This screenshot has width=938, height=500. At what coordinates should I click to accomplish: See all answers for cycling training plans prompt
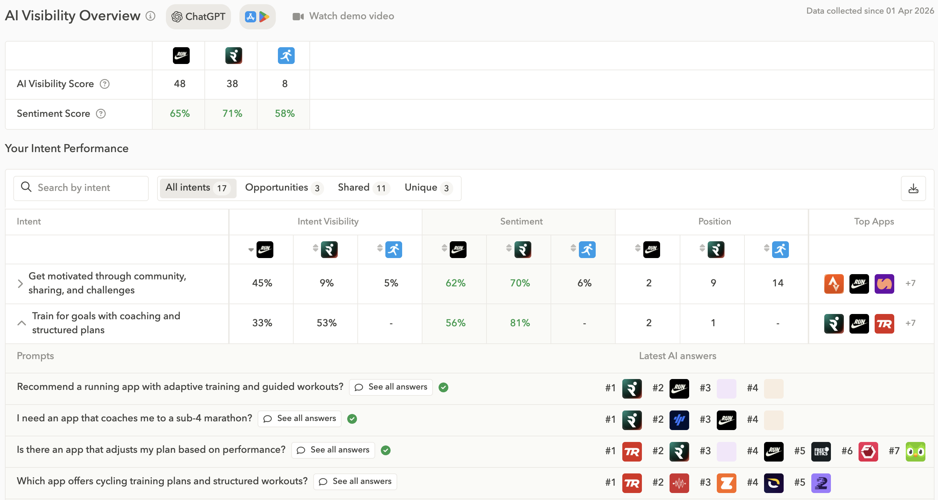(x=355, y=482)
